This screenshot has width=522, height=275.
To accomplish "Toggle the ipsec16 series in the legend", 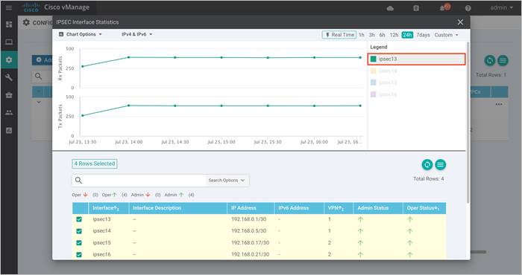I will pos(417,94).
